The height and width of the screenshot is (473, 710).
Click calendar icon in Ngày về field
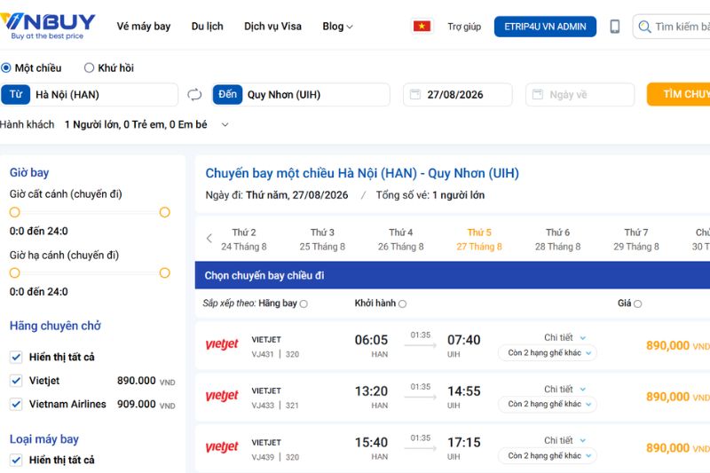[x=538, y=94]
